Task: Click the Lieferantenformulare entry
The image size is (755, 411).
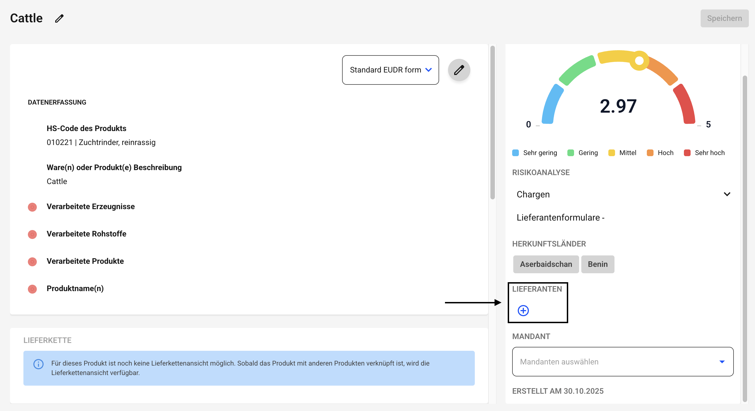Action: pos(560,217)
